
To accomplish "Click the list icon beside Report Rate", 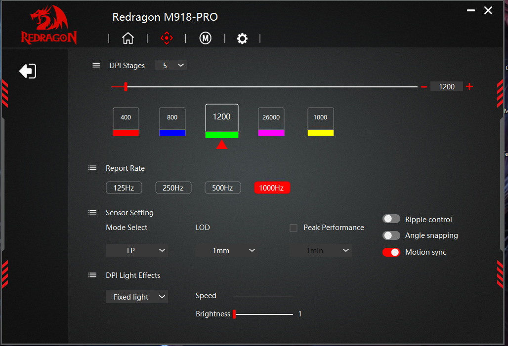I will click(92, 168).
